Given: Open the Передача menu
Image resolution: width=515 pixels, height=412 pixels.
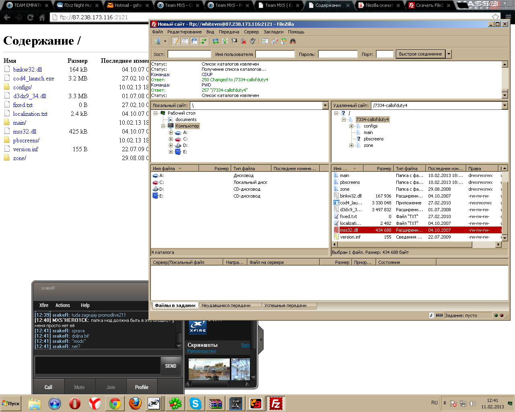Looking at the screenshot, I should click(x=229, y=32).
